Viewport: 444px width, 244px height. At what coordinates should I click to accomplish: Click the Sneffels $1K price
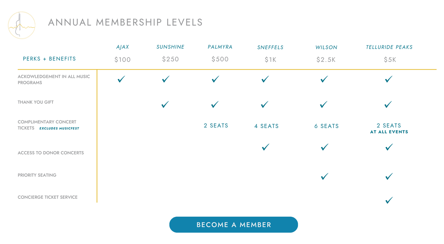click(270, 60)
